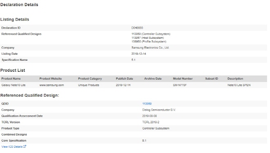
Task: Click the Product Website column header
Action: pyautogui.click(x=50, y=79)
